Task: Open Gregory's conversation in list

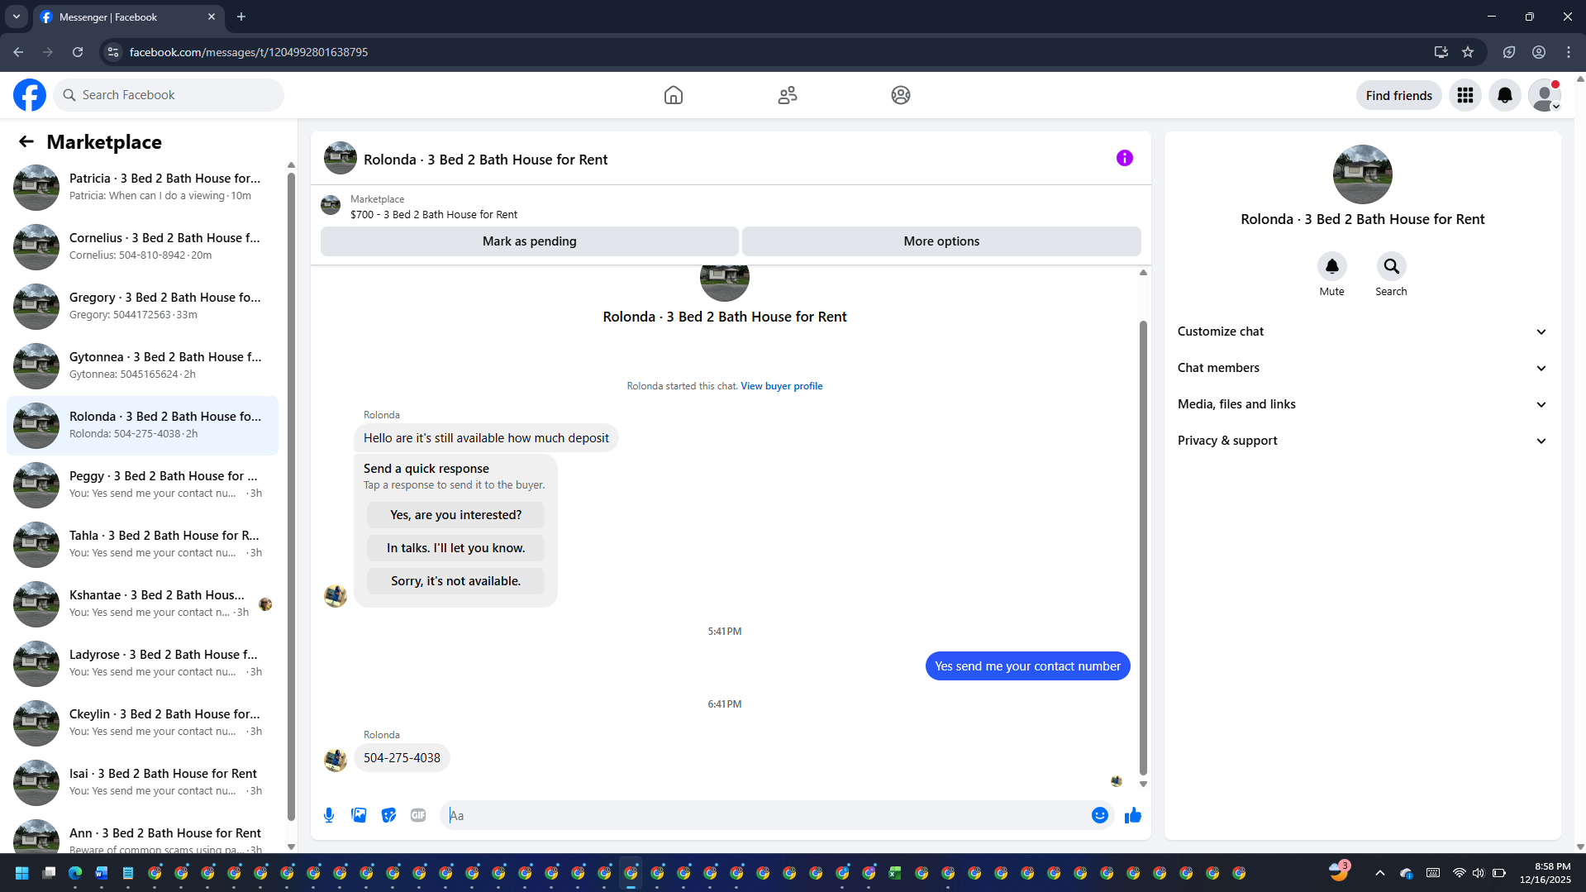Action: tap(142, 306)
